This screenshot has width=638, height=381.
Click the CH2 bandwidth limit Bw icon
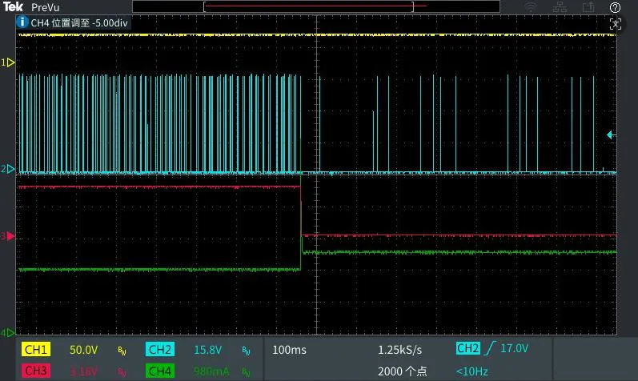246,351
